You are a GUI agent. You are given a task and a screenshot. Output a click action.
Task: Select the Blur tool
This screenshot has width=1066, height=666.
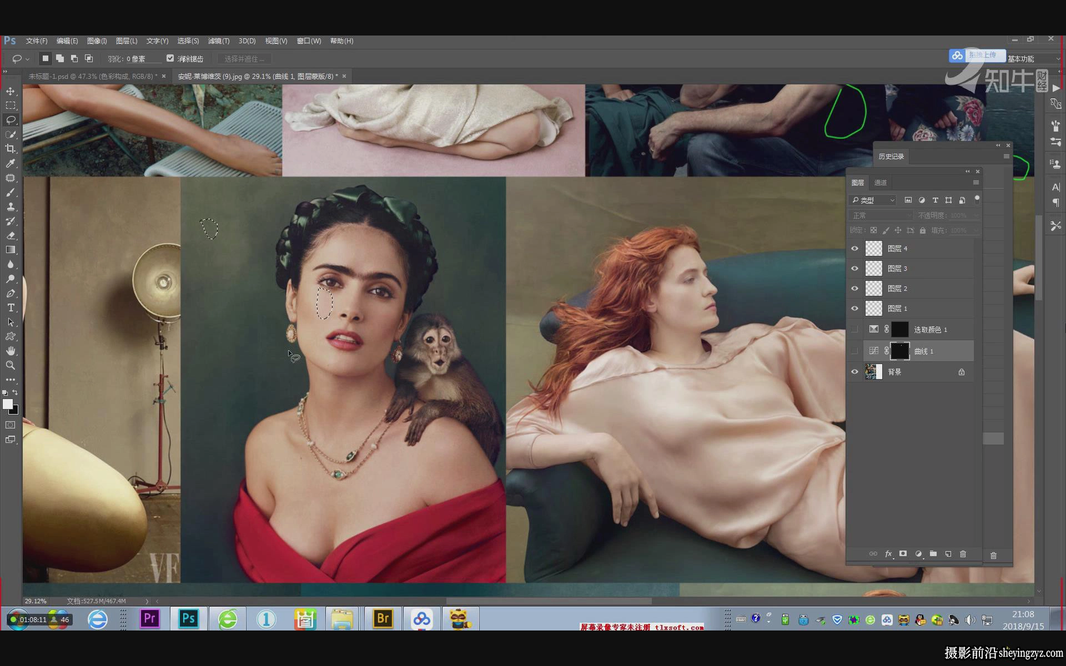point(11,264)
